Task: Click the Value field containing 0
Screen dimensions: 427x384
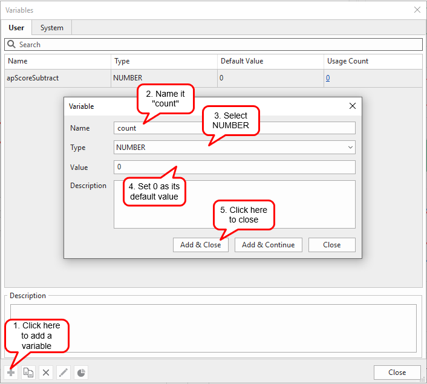Action: 235,167
